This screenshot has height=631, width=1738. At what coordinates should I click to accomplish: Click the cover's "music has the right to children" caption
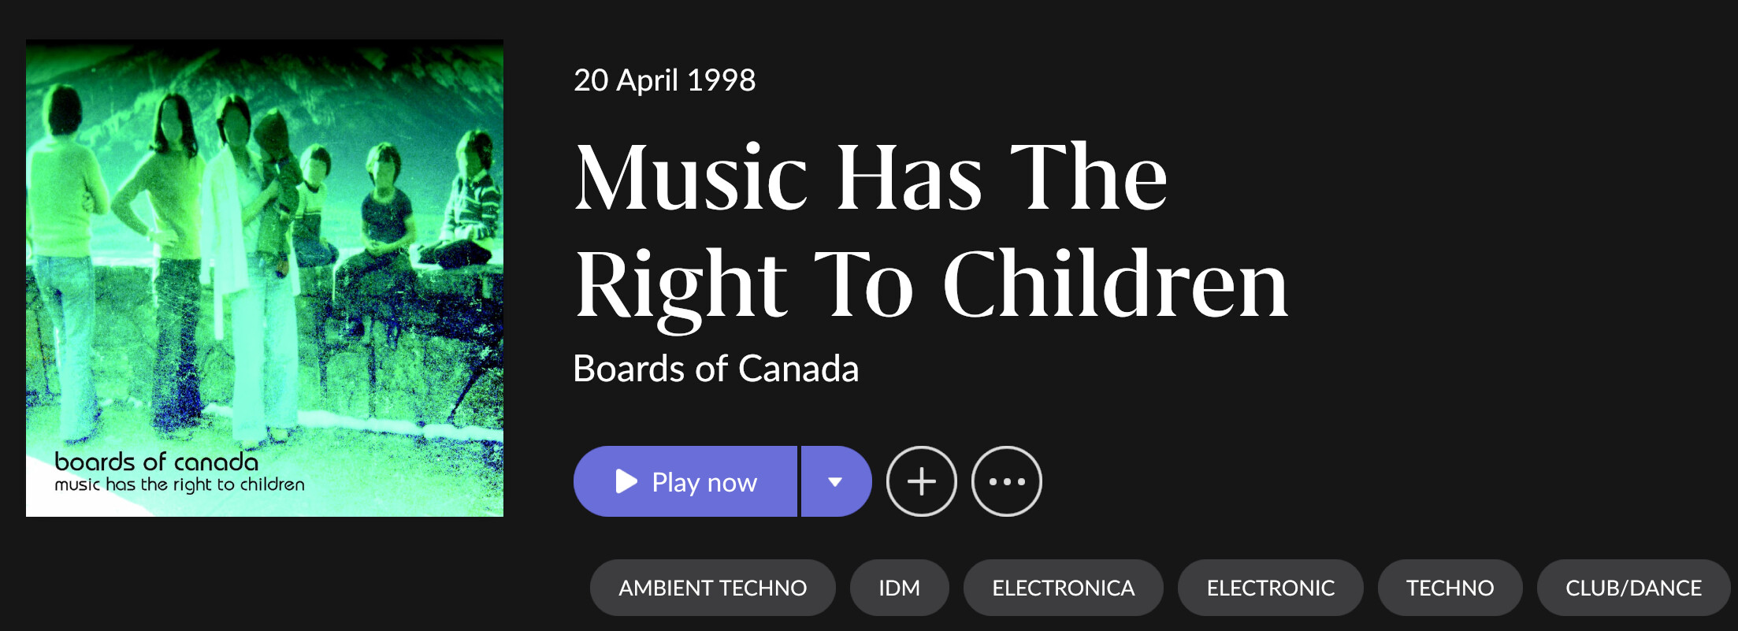pyautogui.click(x=179, y=484)
